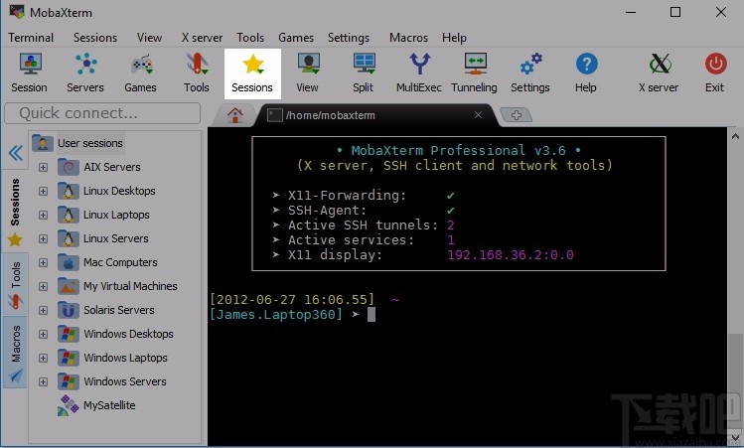Collapse sidebar with double chevron icon

coord(16,153)
